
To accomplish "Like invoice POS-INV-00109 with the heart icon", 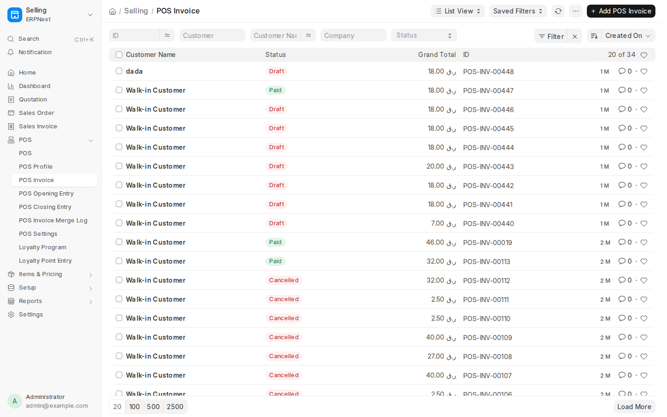I will coord(644,337).
